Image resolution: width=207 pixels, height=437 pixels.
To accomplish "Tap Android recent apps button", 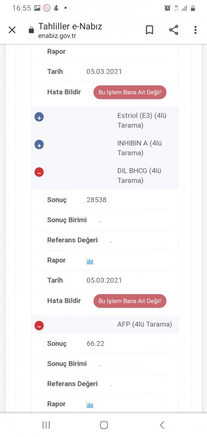I will pos(46,425).
